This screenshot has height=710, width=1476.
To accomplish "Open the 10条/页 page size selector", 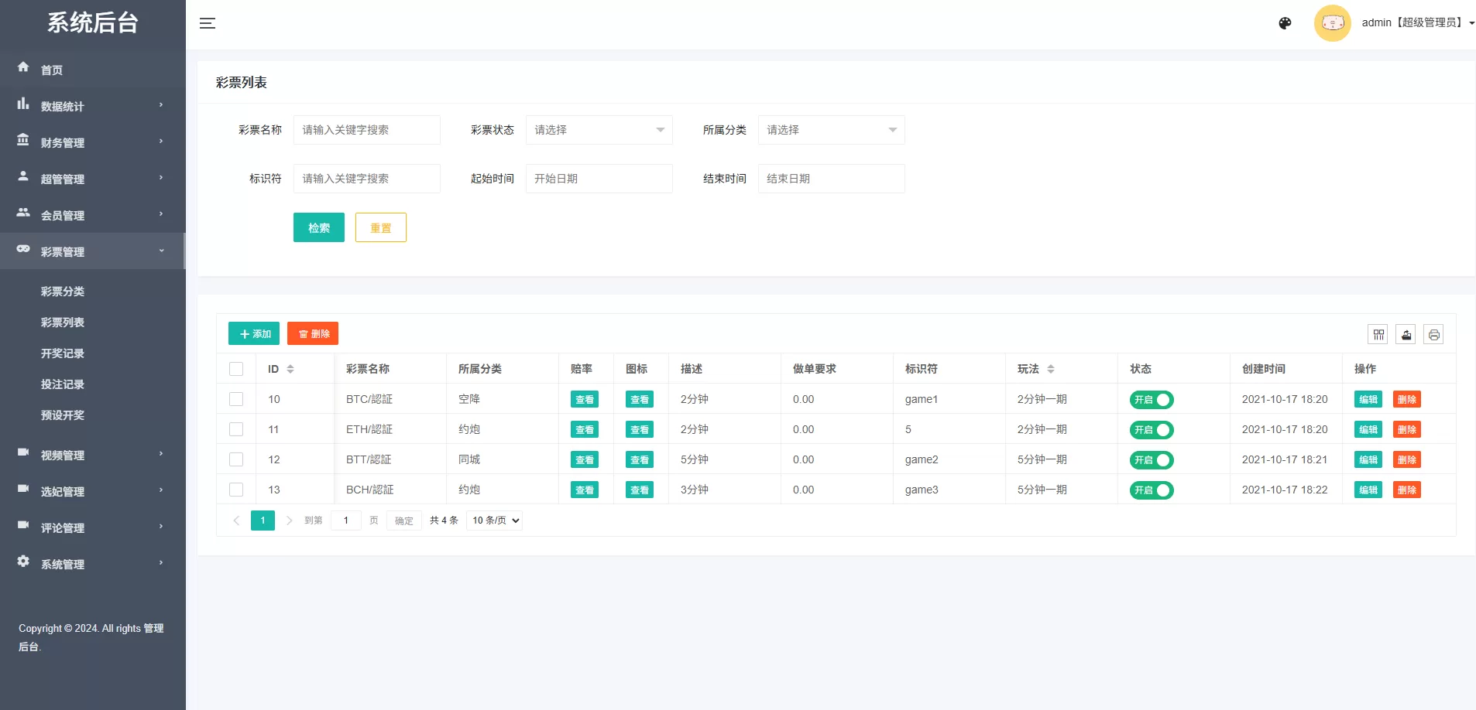I will pyautogui.click(x=493, y=520).
